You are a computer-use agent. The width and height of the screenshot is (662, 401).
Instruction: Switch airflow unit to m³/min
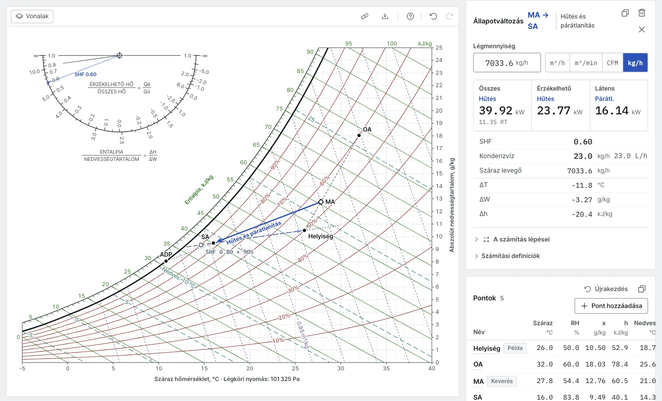coord(586,63)
